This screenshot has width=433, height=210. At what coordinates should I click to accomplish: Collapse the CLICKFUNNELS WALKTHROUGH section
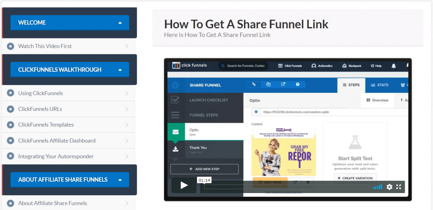70,70
